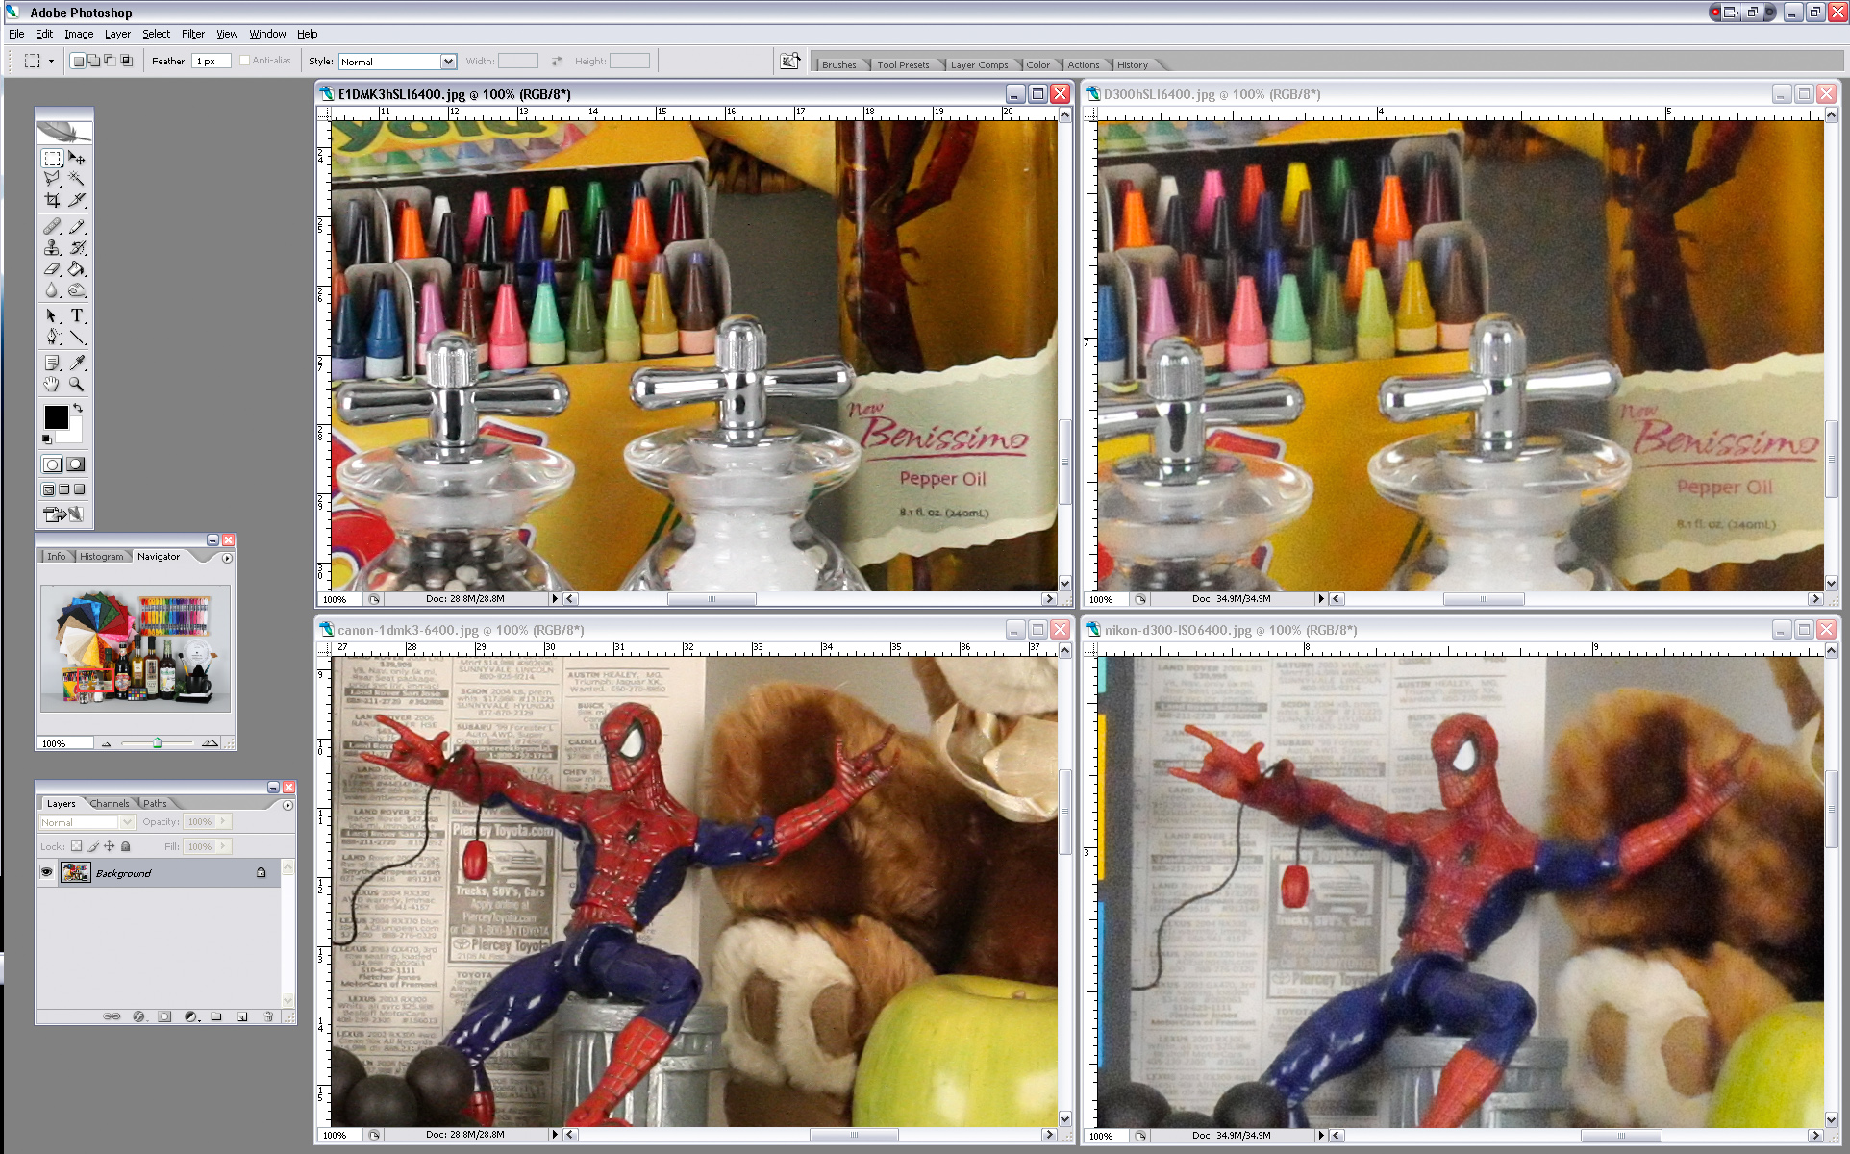Image resolution: width=1850 pixels, height=1154 pixels.
Task: Open the Layers panel options menu
Action: [x=287, y=805]
